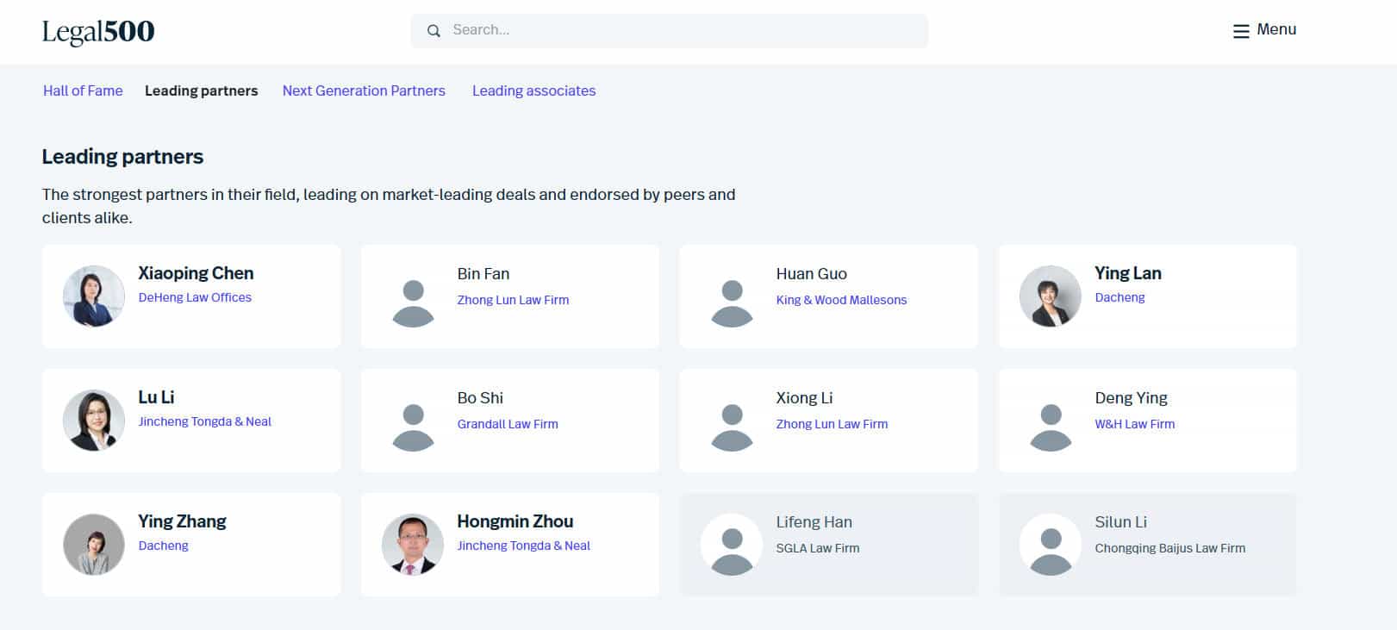
Task: Click Chongqing Baijus Law Firm text
Action: (x=1170, y=548)
